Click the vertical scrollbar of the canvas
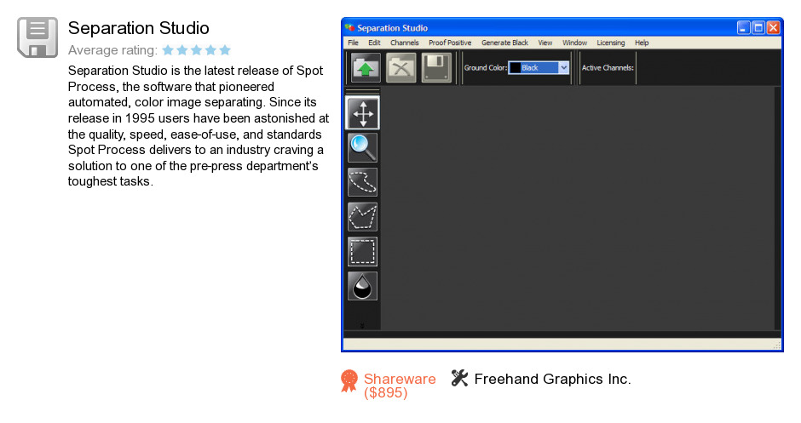This screenshot has width=801, height=423. point(778,209)
